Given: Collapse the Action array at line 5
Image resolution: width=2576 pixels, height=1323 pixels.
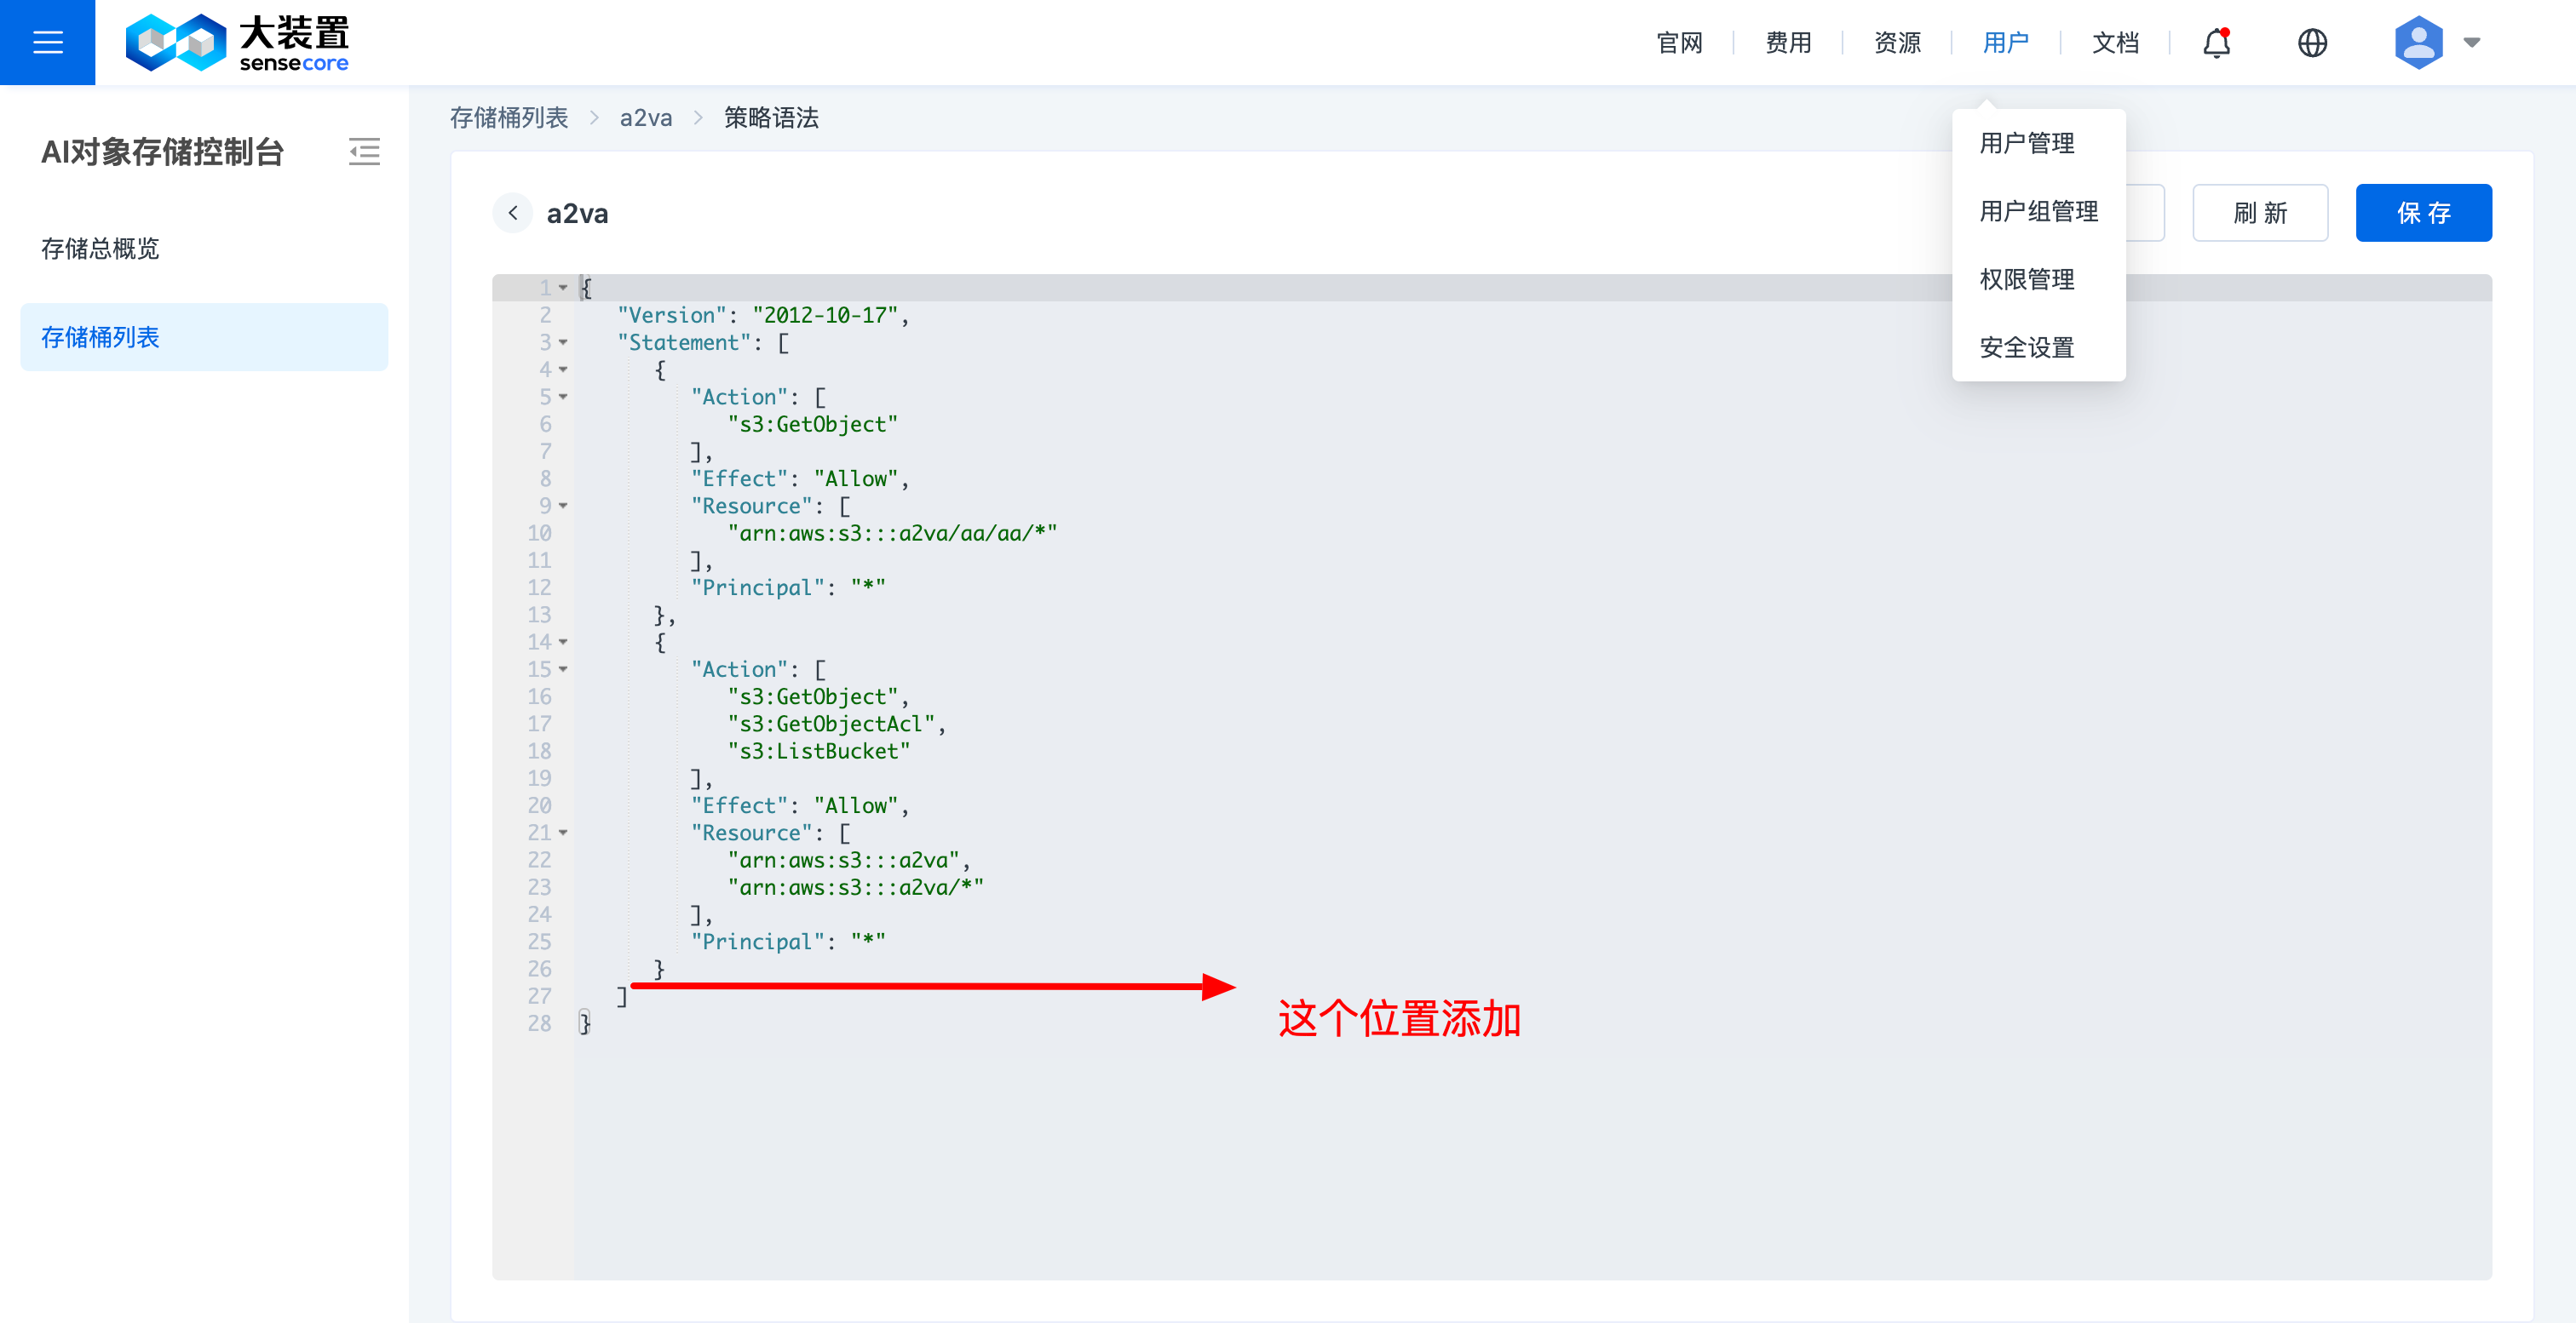Looking at the screenshot, I should (564, 397).
